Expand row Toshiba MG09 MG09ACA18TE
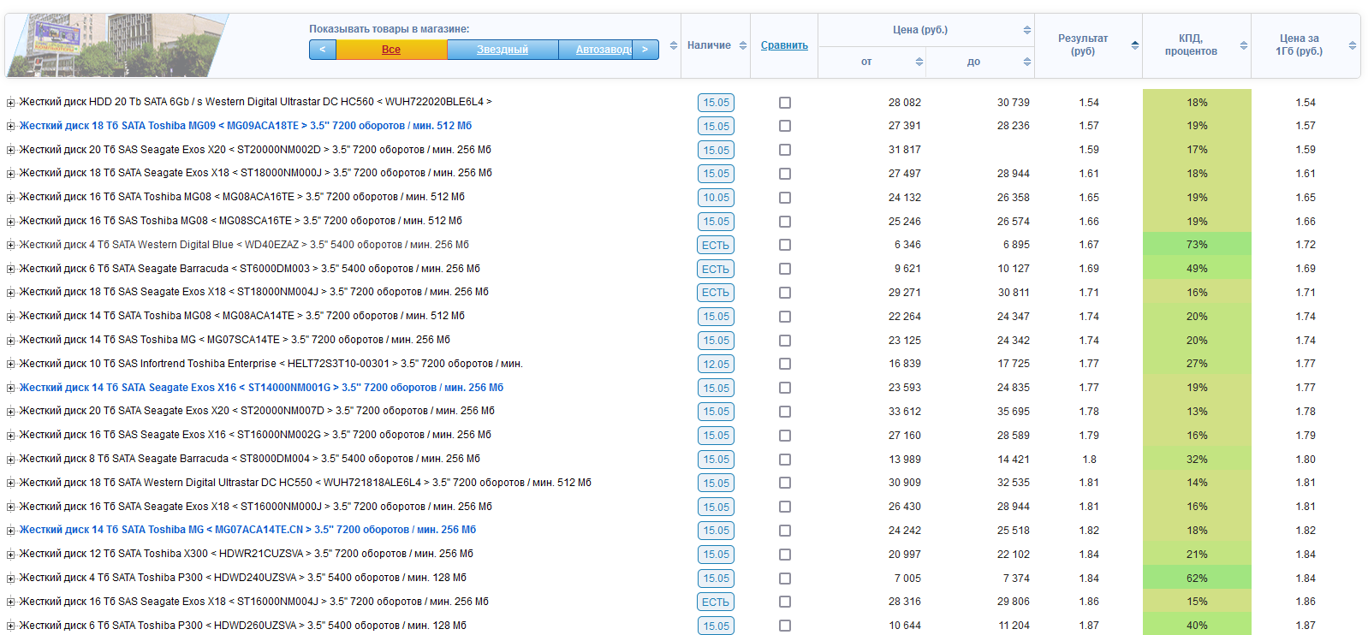The width and height of the screenshot is (1368, 635). (11, 127)
